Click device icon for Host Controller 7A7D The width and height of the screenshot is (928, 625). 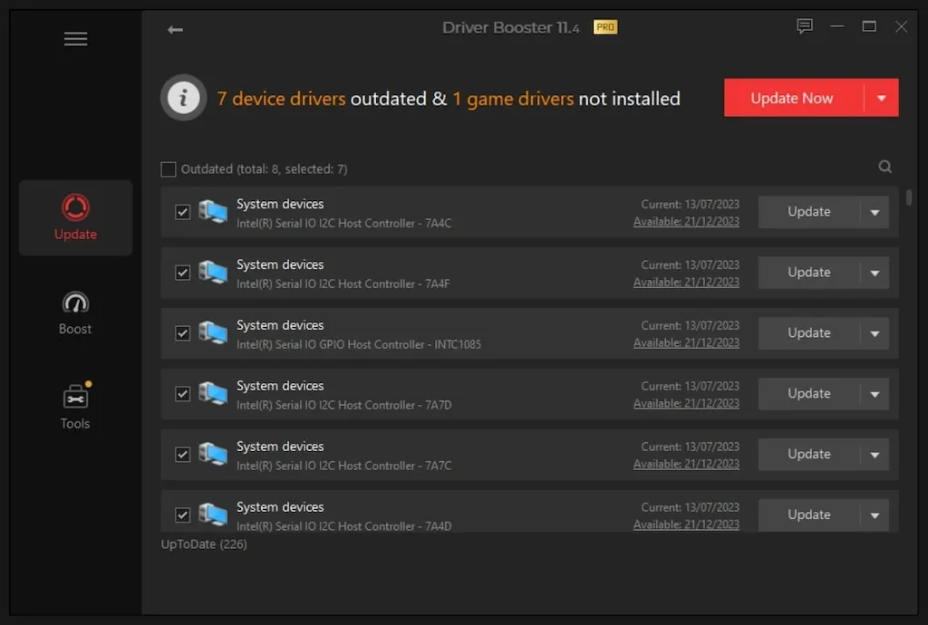point(213,394)
